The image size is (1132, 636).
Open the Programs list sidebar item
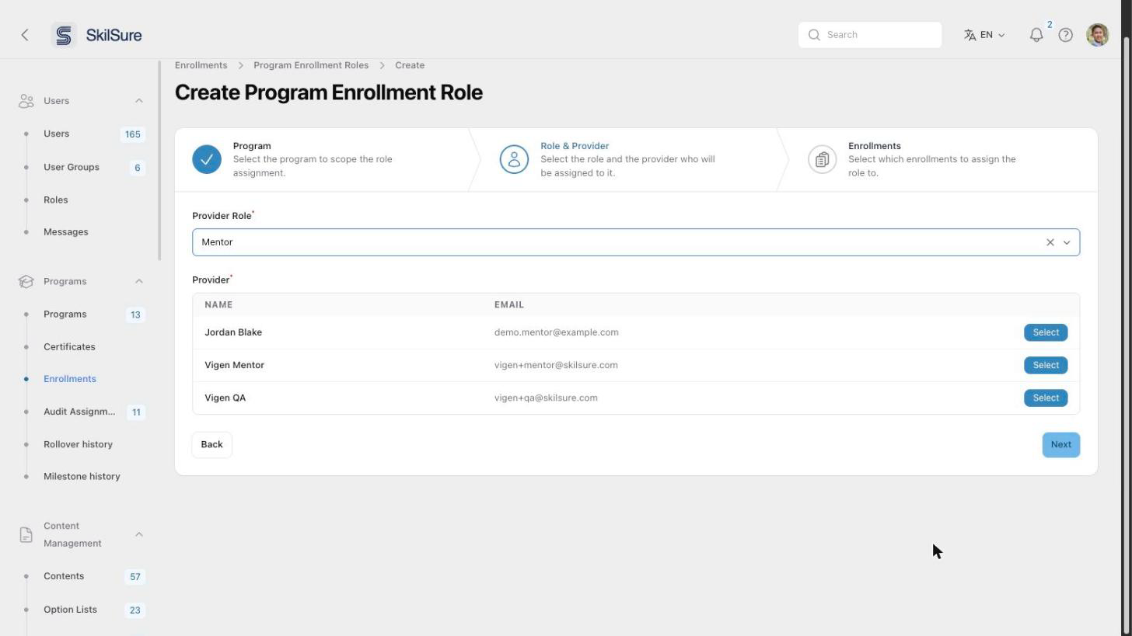coord(65,315)
